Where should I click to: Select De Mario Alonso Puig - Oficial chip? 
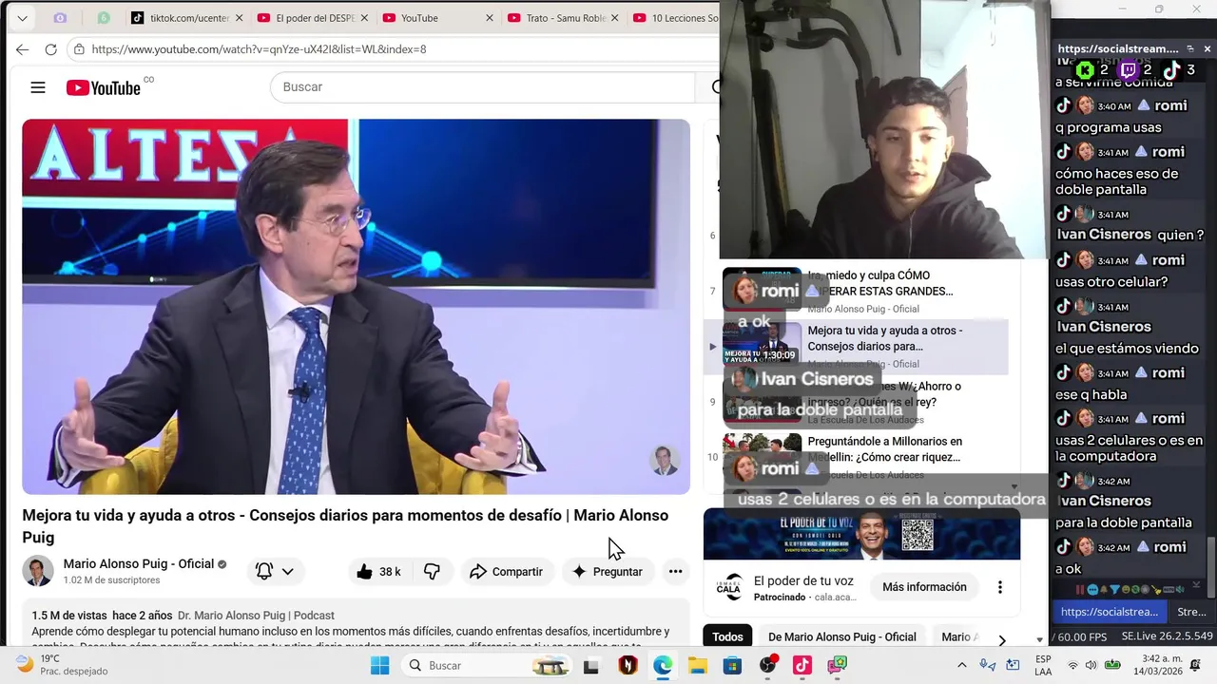[841, 637]
